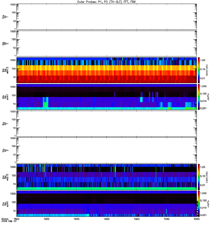Click the date label '2009 Sep 23'
The width and height of the screenshot is (213, 227).
9,221
